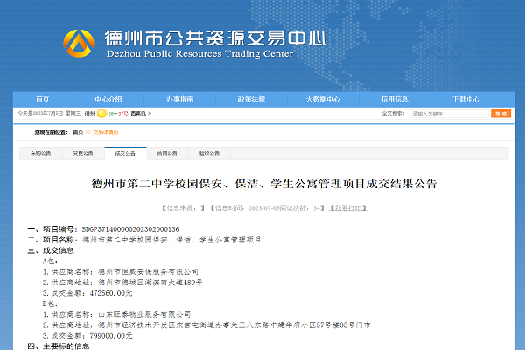Open the 政策法规 navigation item
Screen dimensions: 525x350
(x=251, y=99)
